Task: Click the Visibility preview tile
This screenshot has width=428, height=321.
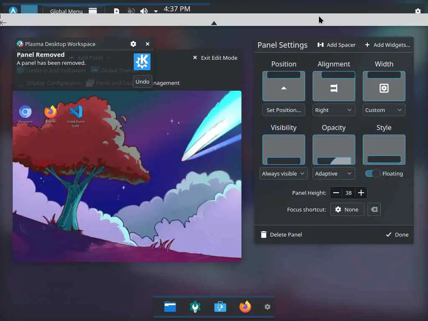Action: tap(284, 150)
